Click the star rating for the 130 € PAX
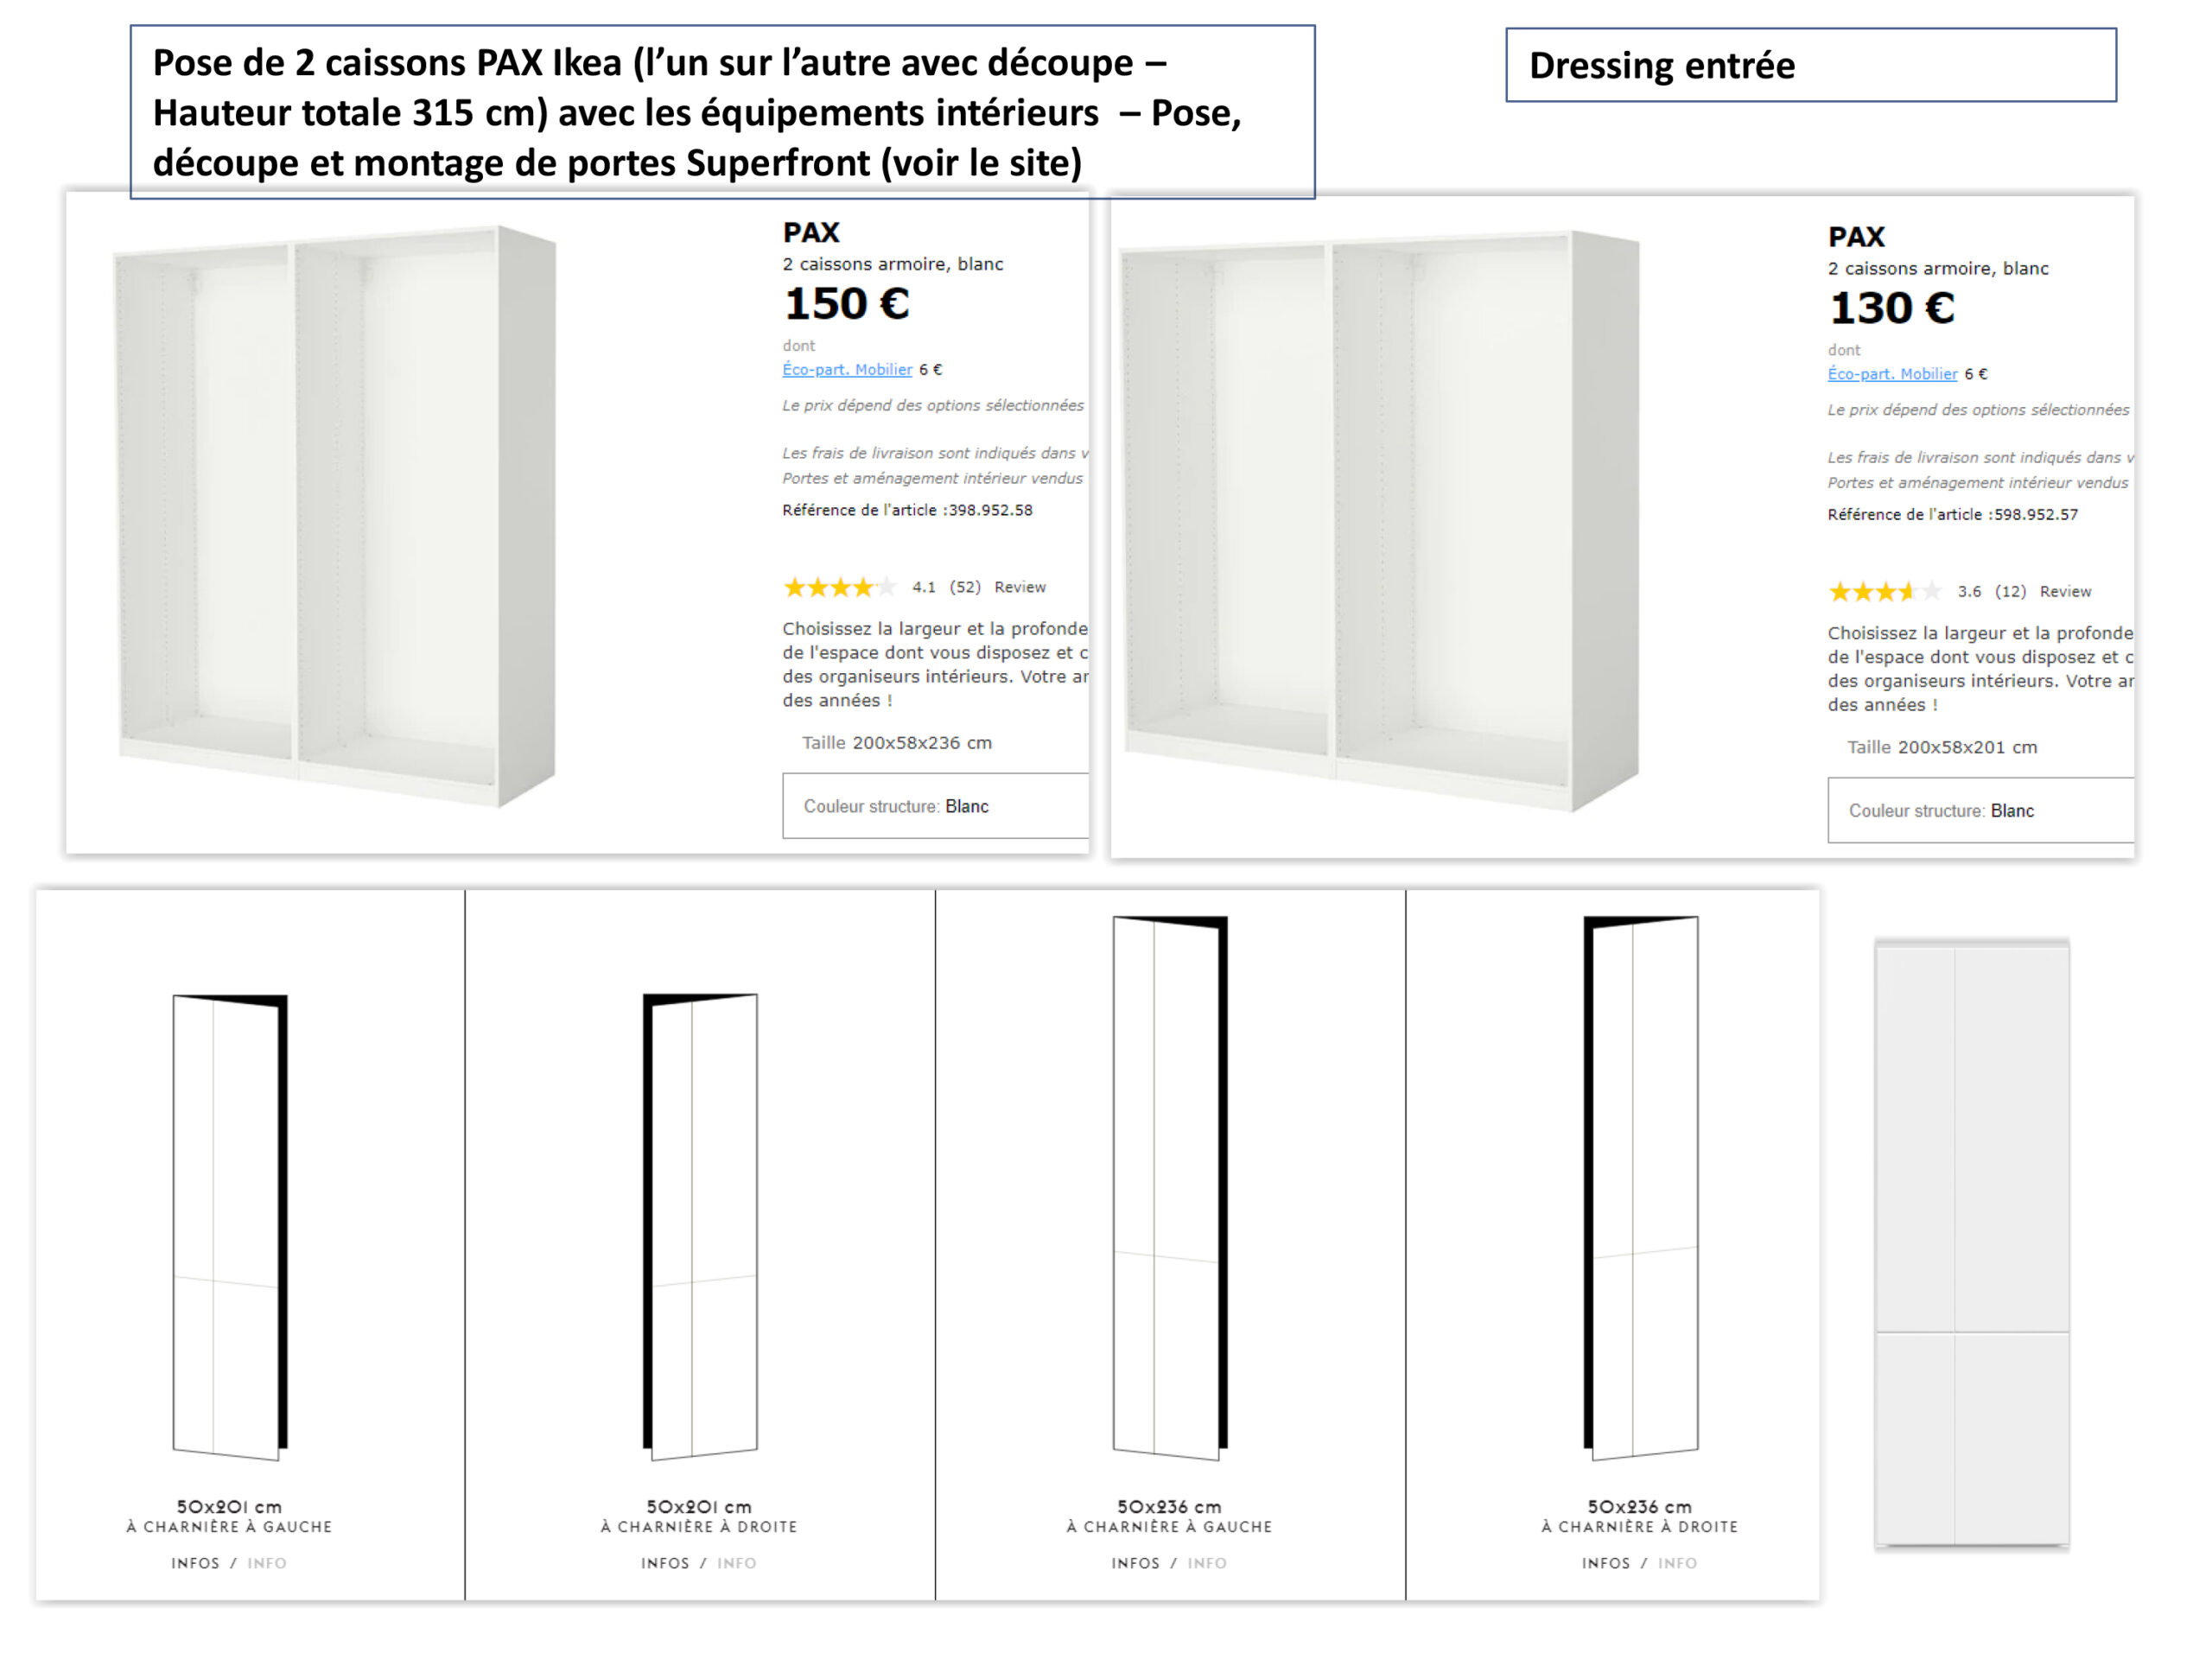The width and height of the screenshot is (2212, 1659). coord(1884,592)
